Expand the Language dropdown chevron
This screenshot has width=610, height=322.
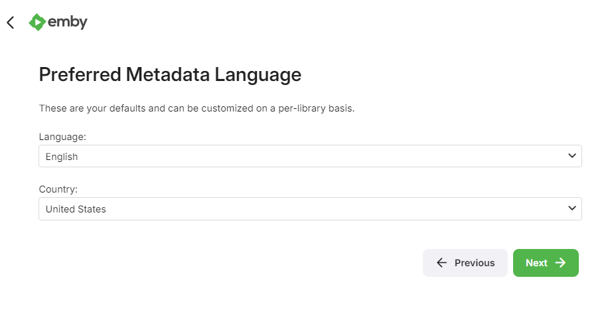coord(572,155)
